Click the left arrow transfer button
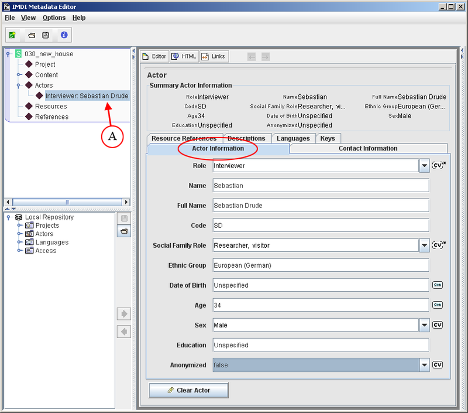This screenshot has width=468, height=413. pos(124,332)
